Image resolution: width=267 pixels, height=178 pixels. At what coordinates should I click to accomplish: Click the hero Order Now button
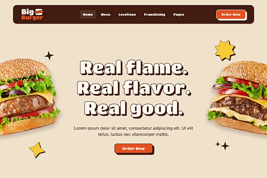(x=133, y=149)
